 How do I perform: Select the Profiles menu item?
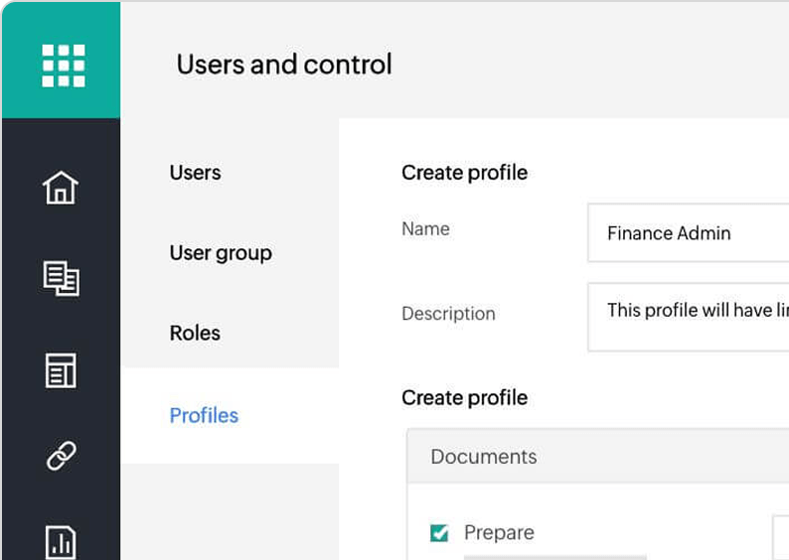(x=204, y=415)
